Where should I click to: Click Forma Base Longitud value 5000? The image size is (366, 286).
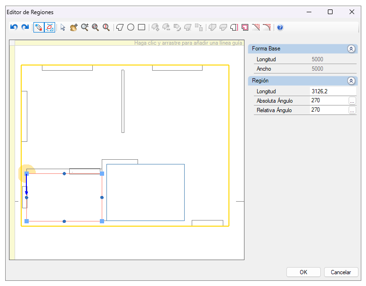coord(317,59)
